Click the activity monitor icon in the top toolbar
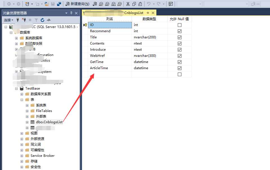 170,4
